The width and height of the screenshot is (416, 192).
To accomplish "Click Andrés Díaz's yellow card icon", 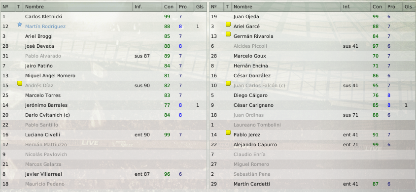I will [19, 83].
